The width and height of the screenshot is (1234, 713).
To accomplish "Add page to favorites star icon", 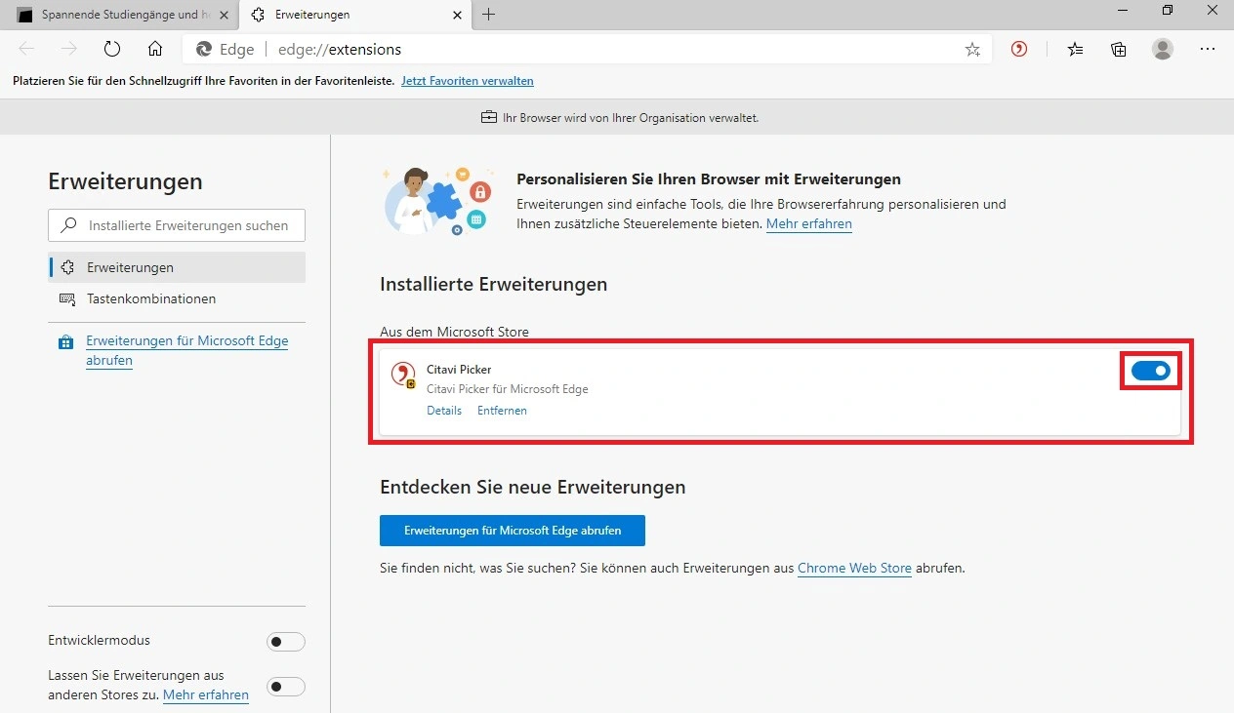I will tap(972, 49).
